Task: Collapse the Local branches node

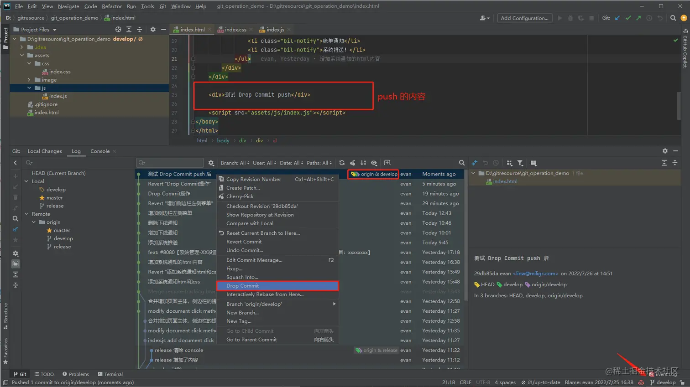Action: click(26, 181)
